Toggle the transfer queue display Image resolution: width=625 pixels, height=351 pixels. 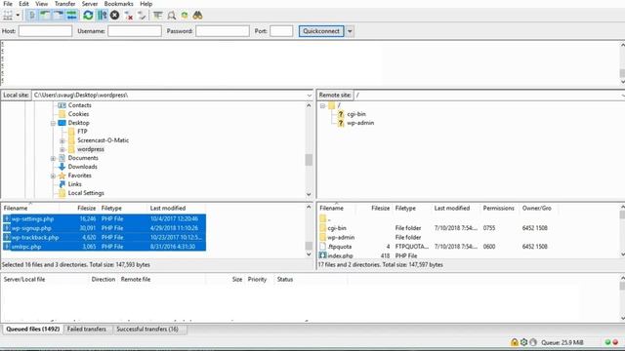tap(71, 16)
